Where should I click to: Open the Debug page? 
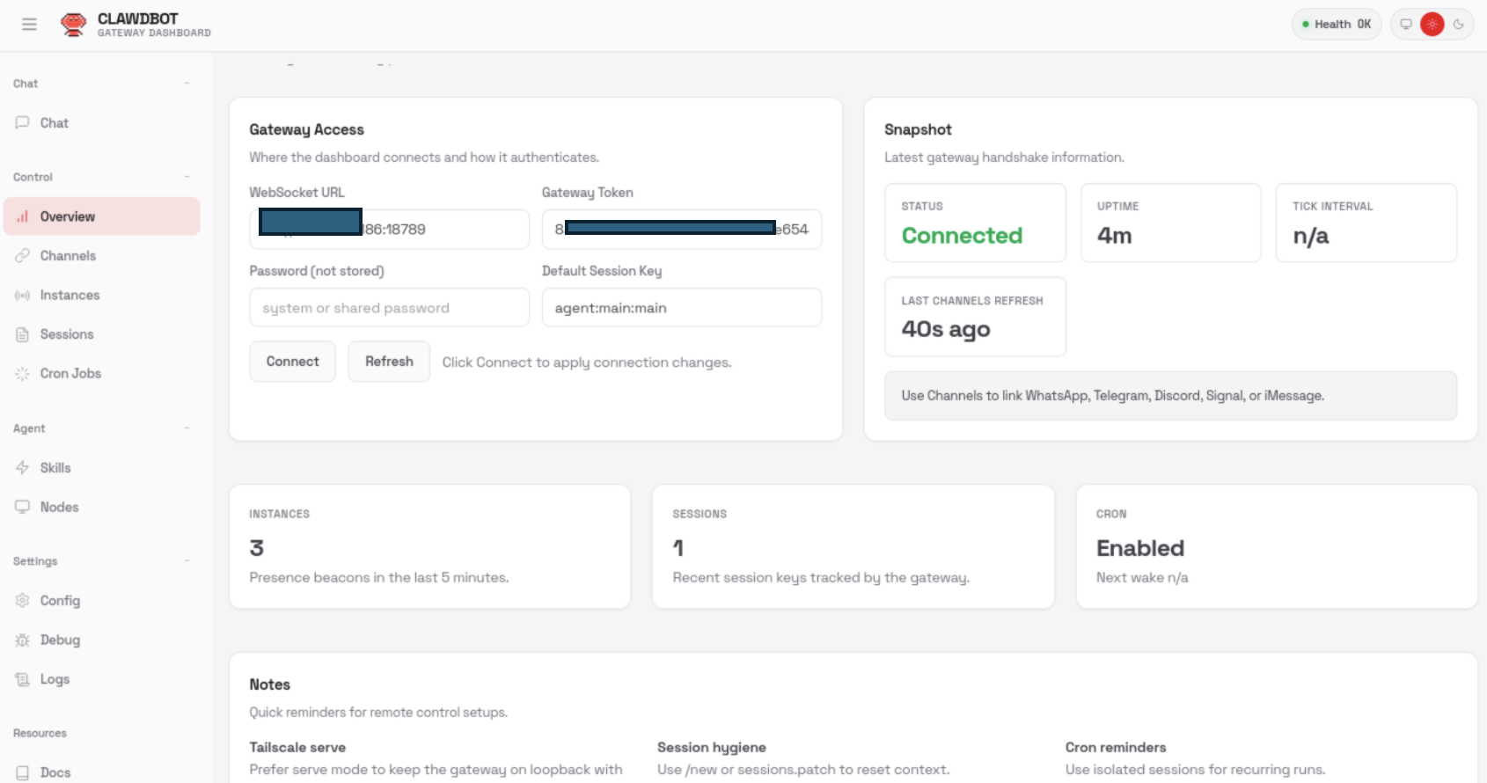(60, 640)
